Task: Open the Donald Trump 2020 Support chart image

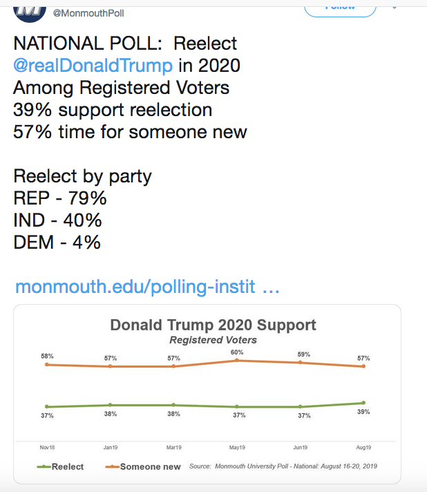Action: (207, 394)
